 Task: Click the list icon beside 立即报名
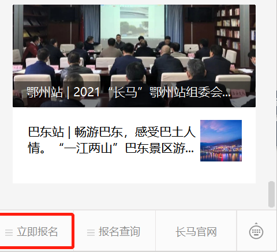pyautogui.click(x=9, y=232)
